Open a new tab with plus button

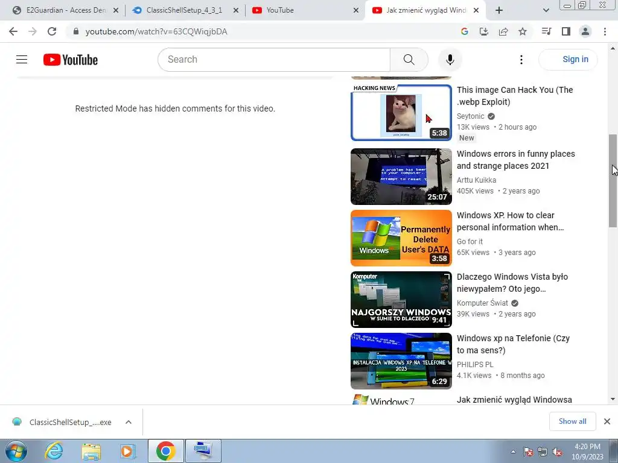[499, 10]
